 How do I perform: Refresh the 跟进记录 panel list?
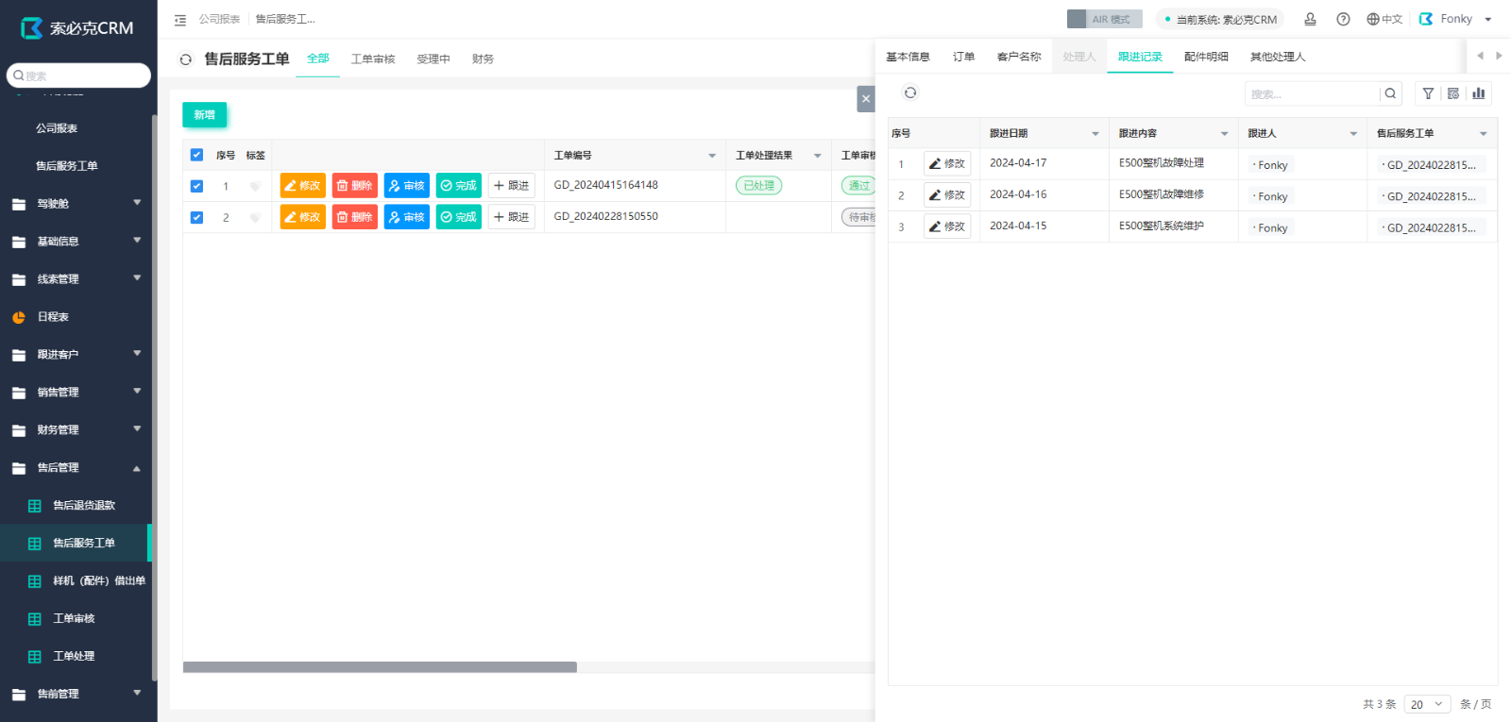point(910,92)
